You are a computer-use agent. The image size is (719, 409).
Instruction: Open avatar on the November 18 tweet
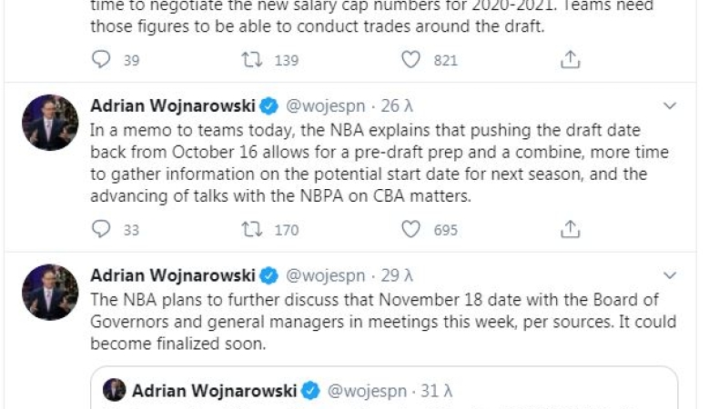pos(50,292)
